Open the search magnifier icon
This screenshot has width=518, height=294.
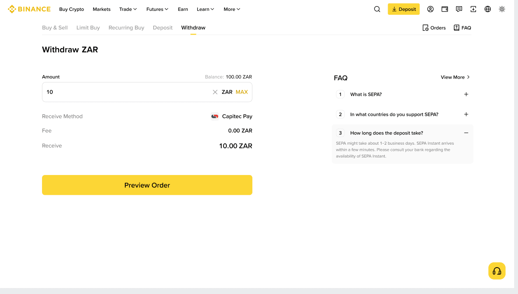coord(377,9)
